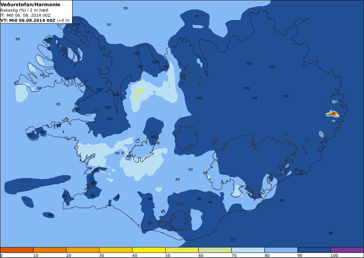Click the amber 20–30 legend swatch
The image size is (364, 258).
[83, 250]
